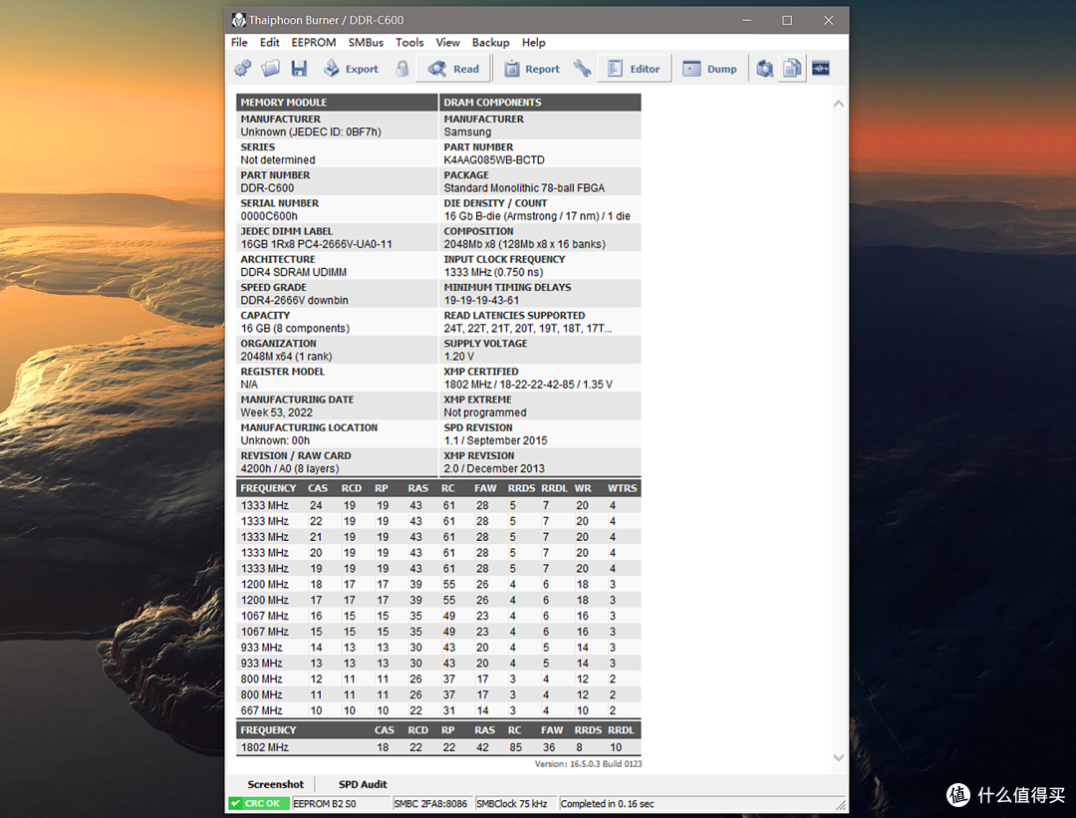Viewport: 1076px width, 818px height.
Task: Click the copy documents icon
Action: [x=792, y=69]
